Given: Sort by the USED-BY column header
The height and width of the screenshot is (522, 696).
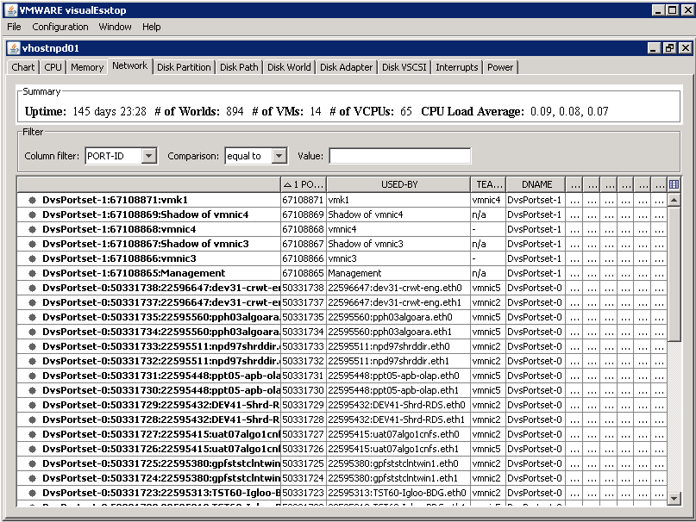Looking at the screenshot, I should (398, 184).
